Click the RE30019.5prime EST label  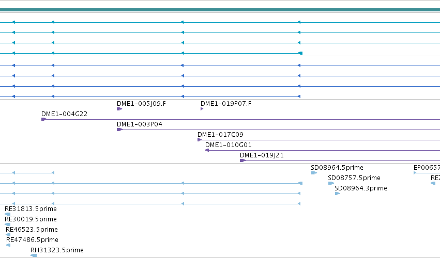31,219
